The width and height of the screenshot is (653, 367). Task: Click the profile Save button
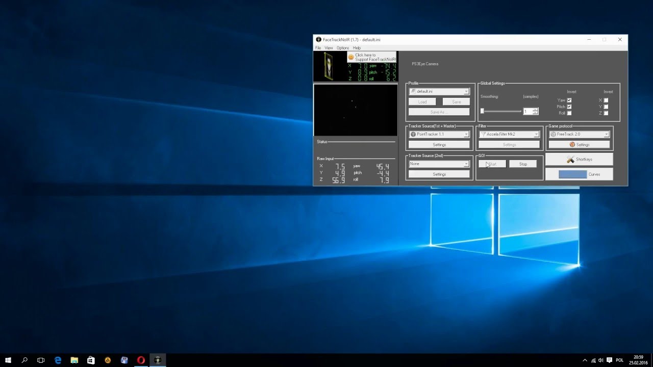tap(456, 102)
